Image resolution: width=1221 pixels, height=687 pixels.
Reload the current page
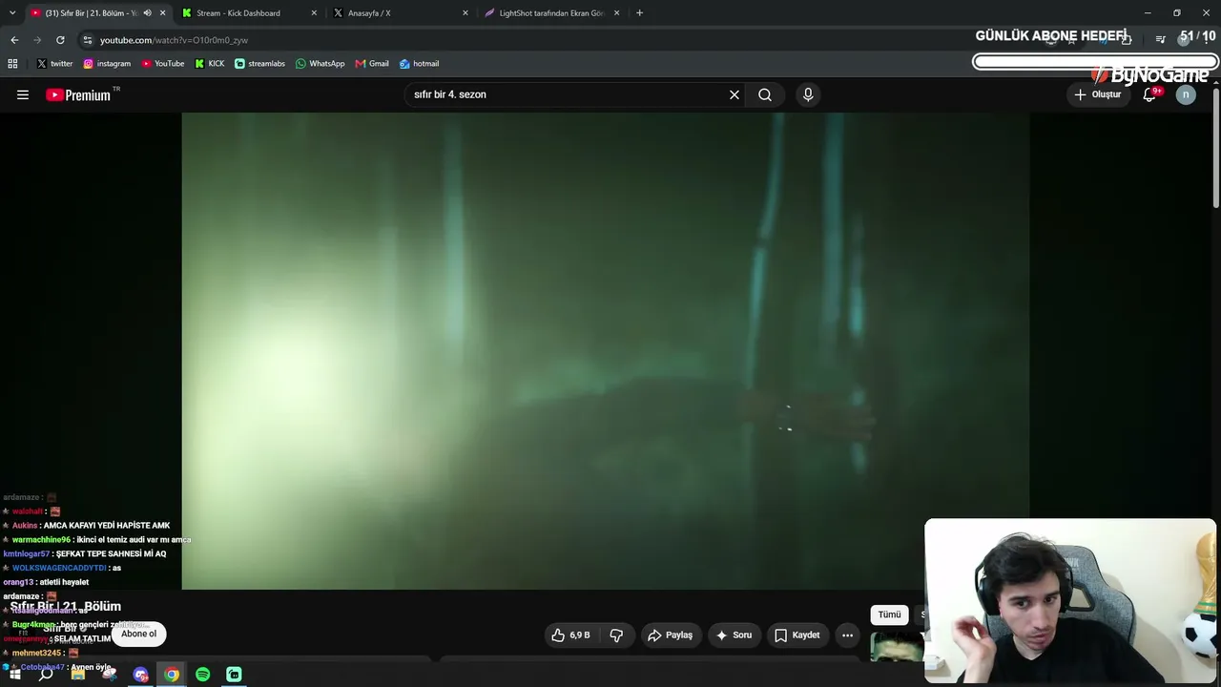point(60,40)
